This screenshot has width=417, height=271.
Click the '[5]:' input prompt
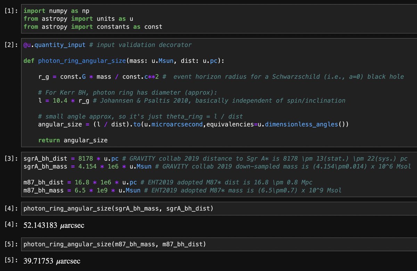11,245
